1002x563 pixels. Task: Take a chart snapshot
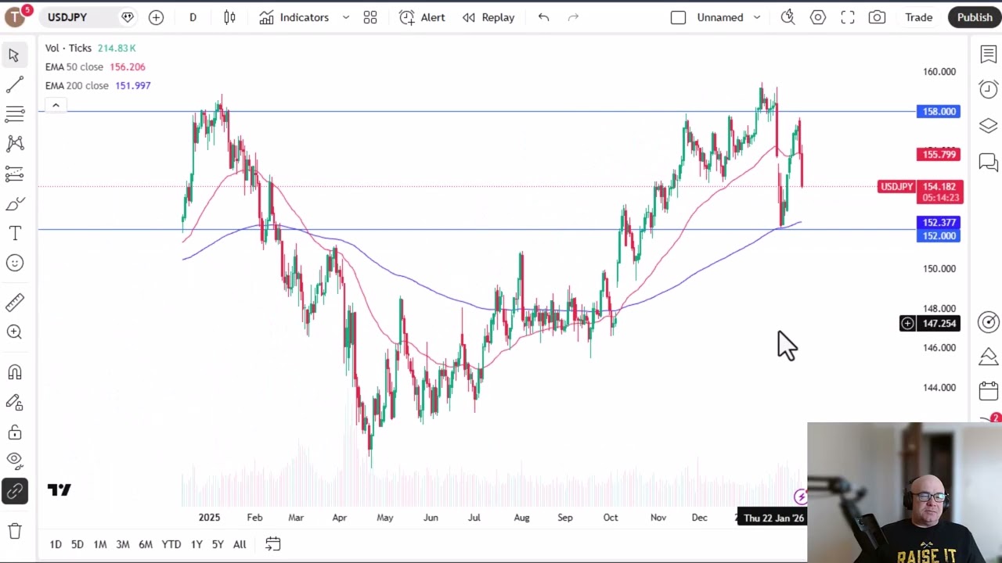coord(877,17)
